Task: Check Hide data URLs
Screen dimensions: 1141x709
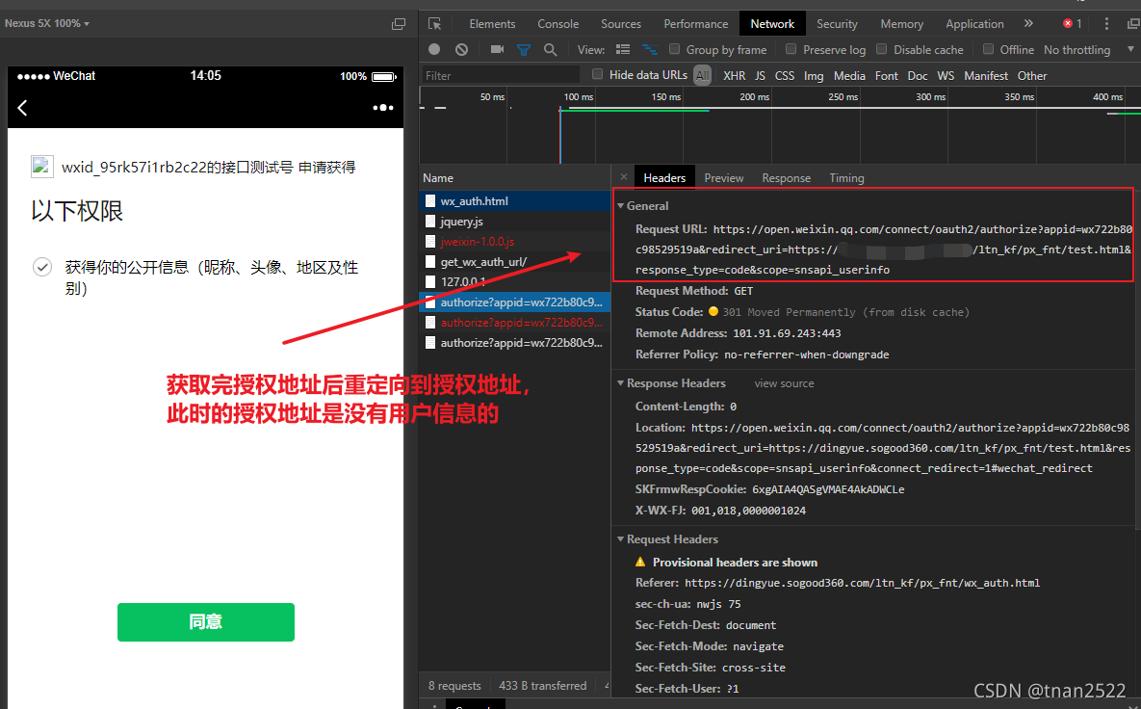Action: (x=597, y=74)
